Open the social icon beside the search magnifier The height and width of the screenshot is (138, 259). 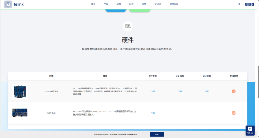coord(246,4)
